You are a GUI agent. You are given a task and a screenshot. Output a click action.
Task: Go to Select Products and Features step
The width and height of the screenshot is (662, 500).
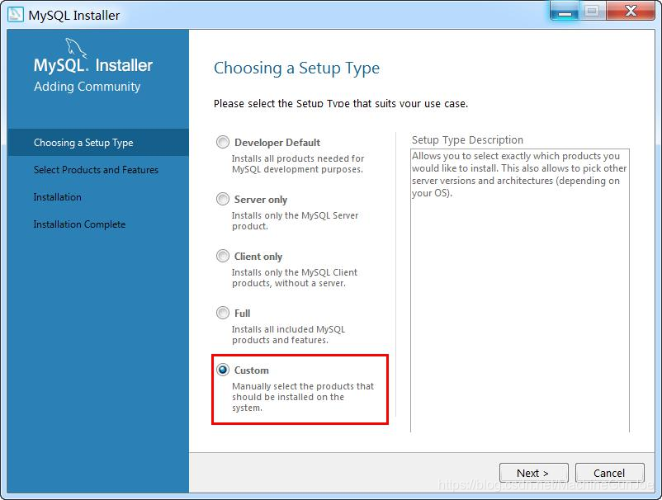(x=96, y=170)
